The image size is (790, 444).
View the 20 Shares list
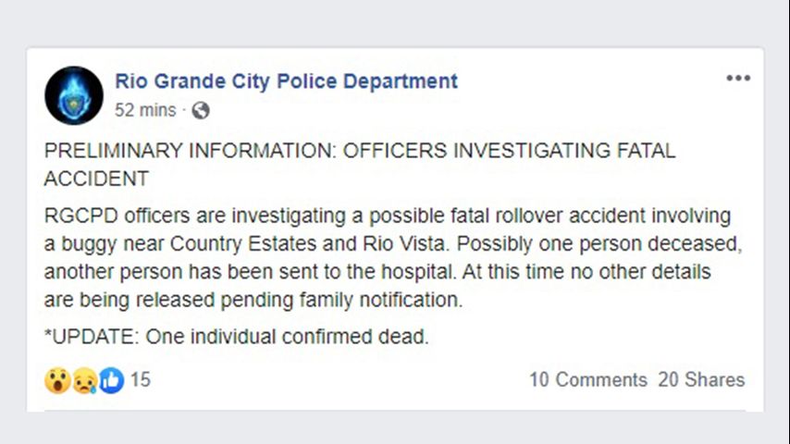[700, 380]
